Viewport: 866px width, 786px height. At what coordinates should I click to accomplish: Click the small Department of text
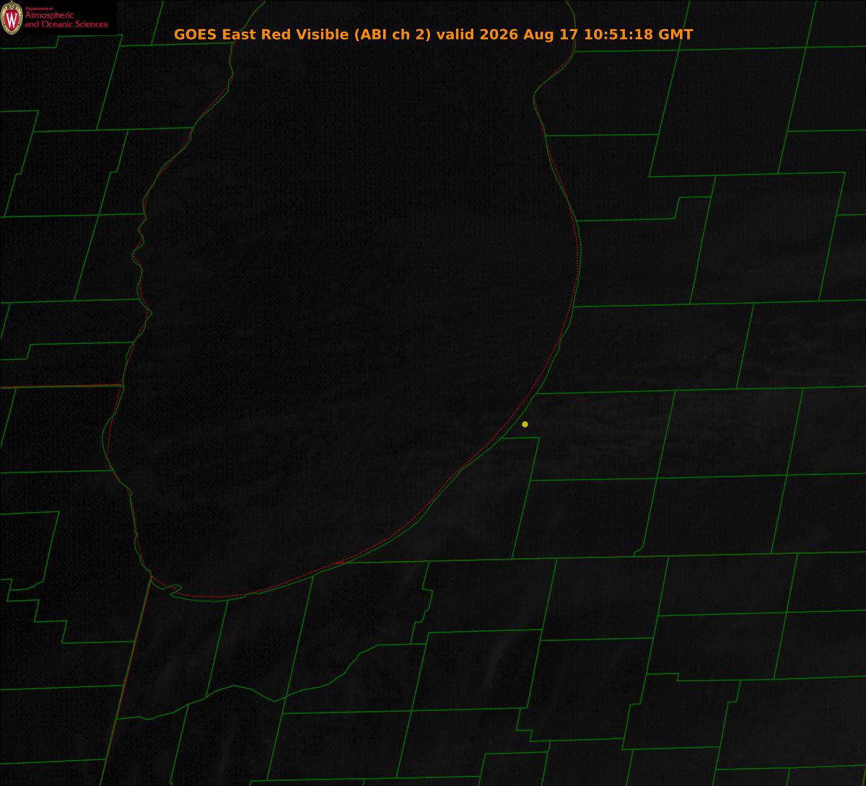[x=40, y=9]
